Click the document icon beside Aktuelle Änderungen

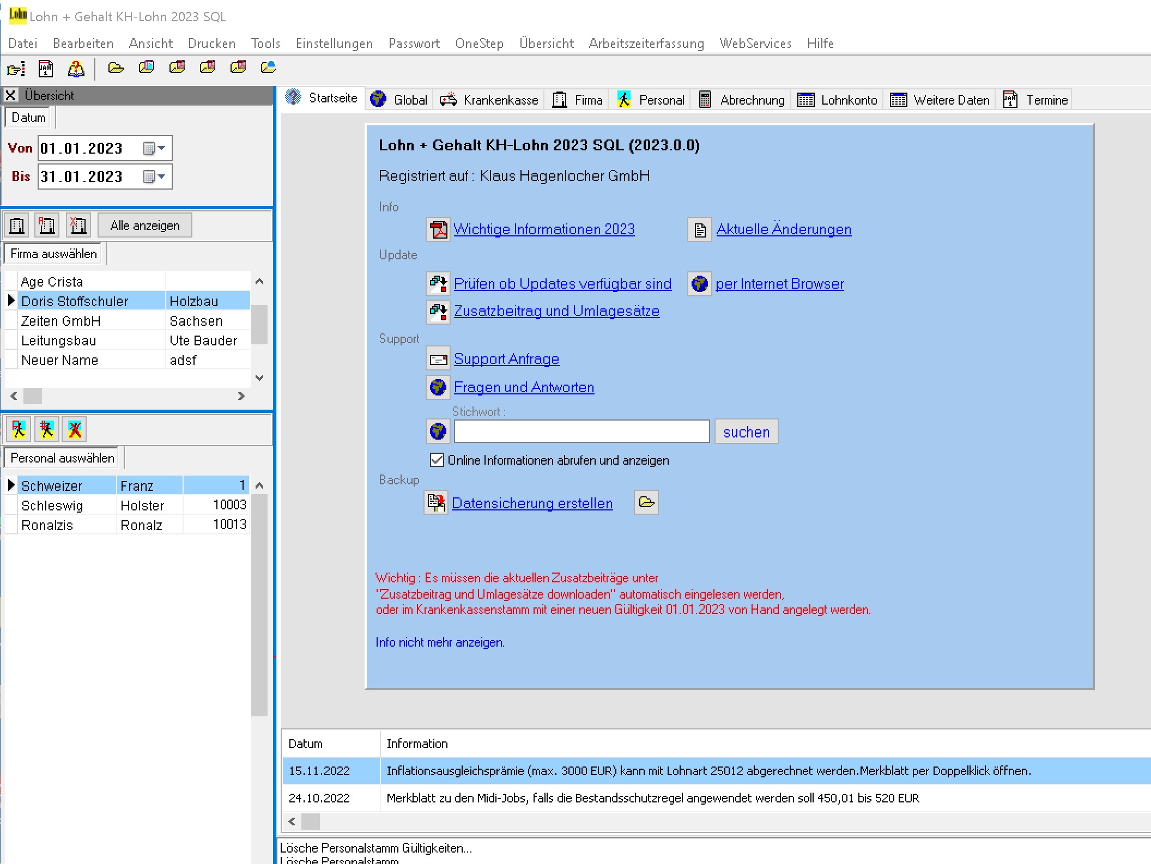(x=700, y=229)
